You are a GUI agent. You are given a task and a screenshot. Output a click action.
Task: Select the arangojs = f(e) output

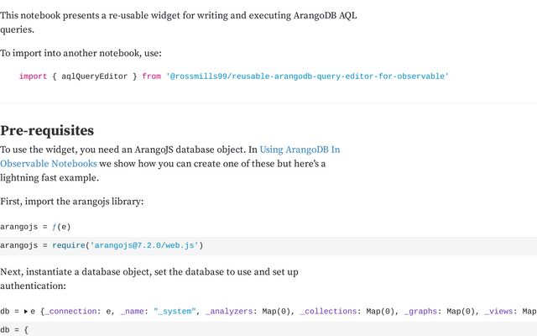[x=35, y=227]
